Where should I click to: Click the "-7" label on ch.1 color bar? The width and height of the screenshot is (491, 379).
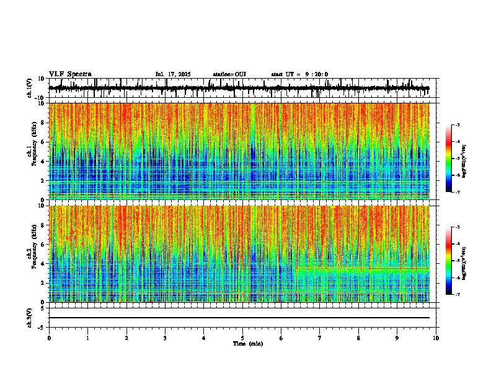click(457, 192)
